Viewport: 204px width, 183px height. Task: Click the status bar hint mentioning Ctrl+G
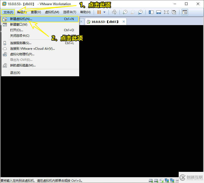point(42,181)
